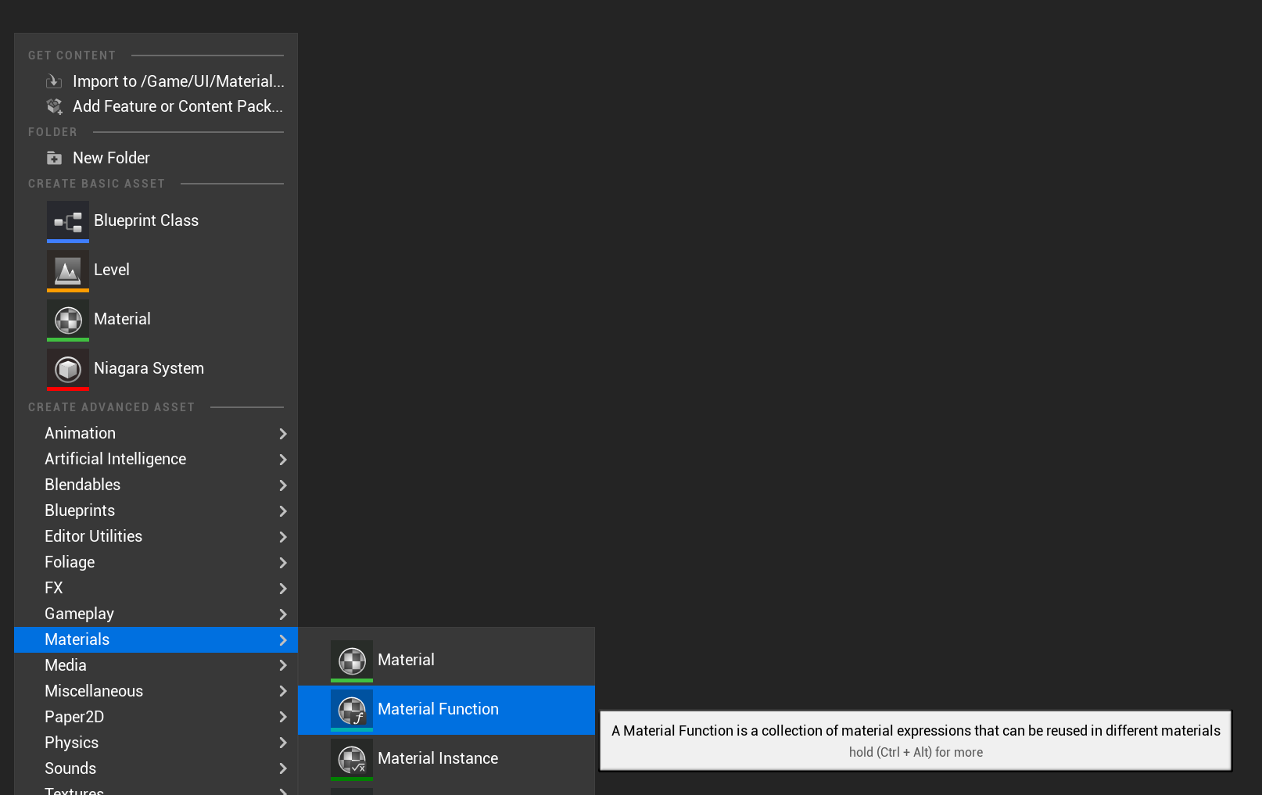1262x795 pixels.
Task: Choose Material in the Materials submenu
Action: click(446, 661)
